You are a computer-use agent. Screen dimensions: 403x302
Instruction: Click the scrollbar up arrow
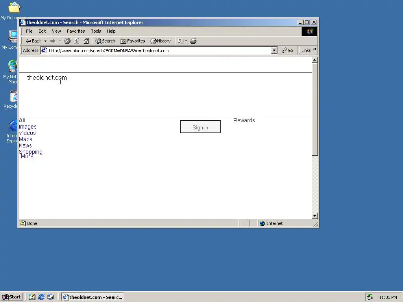pos(314,60)
